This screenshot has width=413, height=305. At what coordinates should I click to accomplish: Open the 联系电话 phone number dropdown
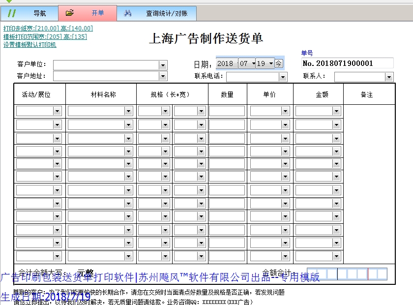[283, 77]
